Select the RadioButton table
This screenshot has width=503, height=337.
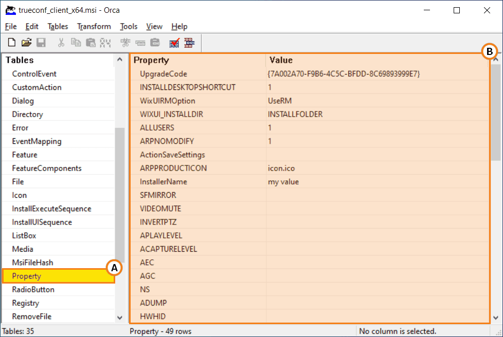58,289
